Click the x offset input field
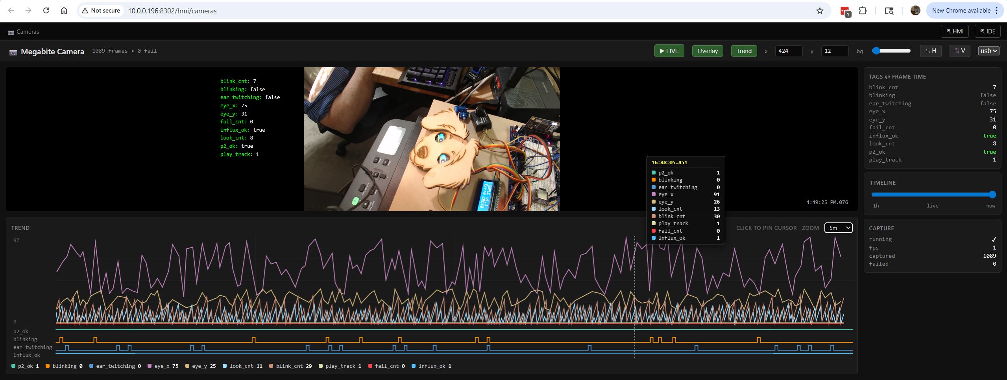 click(788, 51)
